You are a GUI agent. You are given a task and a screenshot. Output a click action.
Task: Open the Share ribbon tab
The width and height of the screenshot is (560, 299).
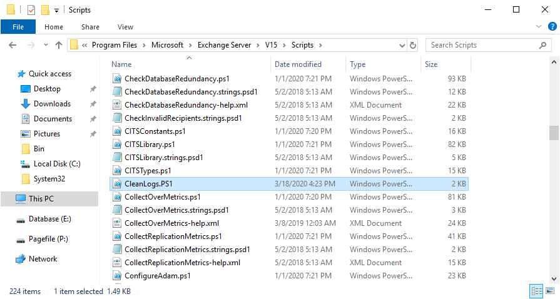tap(90, 27)
